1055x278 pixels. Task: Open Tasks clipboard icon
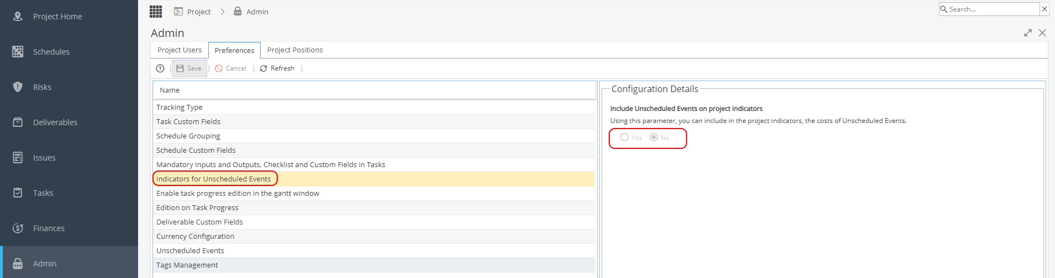tap(18, 193)
